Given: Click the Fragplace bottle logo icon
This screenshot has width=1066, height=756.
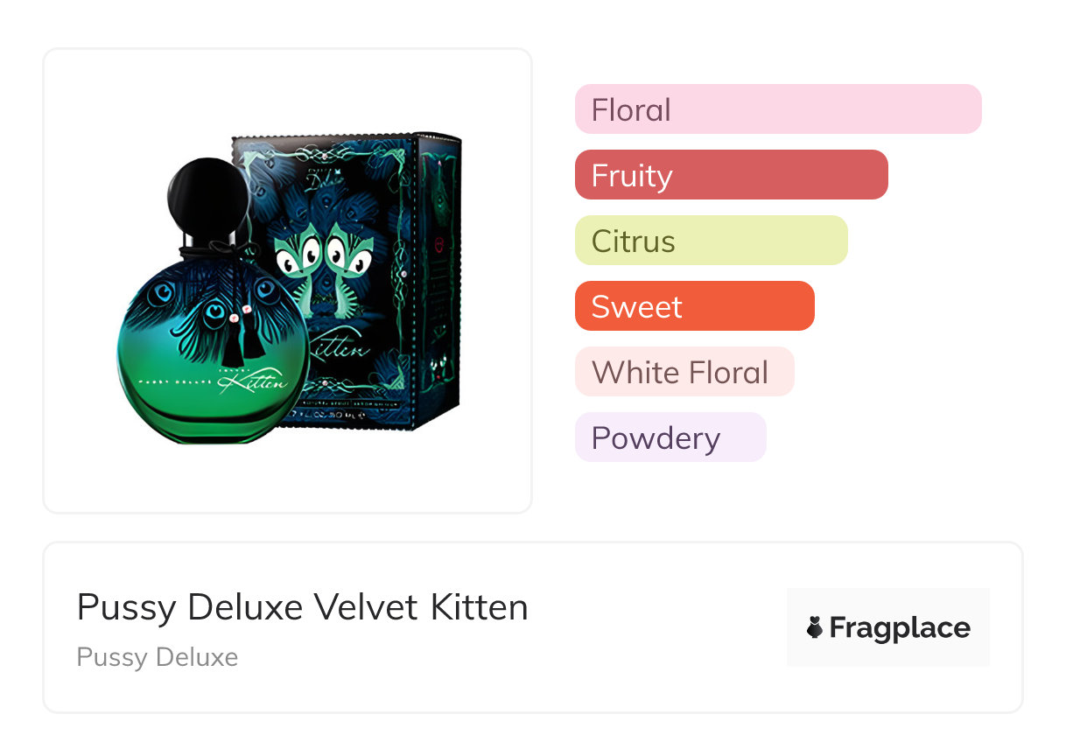Looking at the screenshot, I should tap(815, 627).
